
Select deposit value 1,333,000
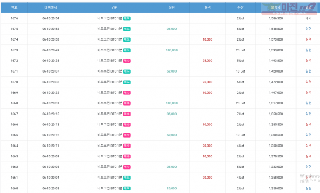[x=276, y=167]
